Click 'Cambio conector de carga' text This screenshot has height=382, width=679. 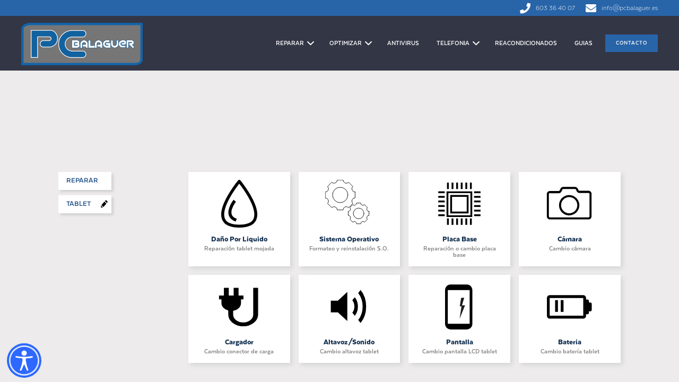(239, 351)
